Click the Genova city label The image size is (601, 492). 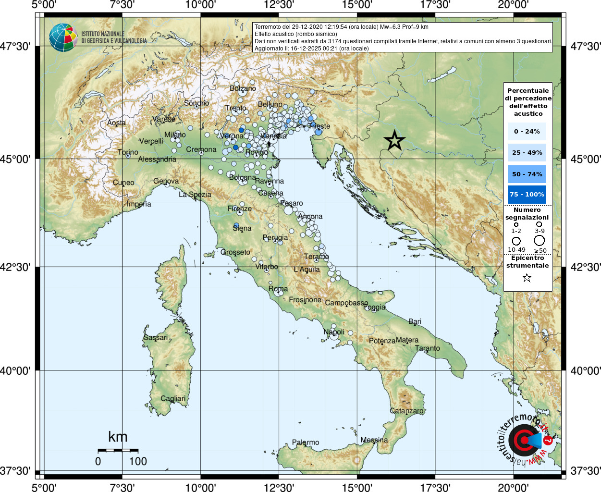pyautogui.click(x=166, y=181)
